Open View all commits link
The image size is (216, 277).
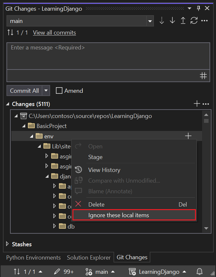pos(54,33)
